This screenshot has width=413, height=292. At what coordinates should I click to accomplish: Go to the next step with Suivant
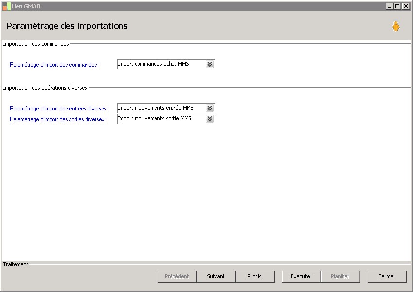(216, 276)
